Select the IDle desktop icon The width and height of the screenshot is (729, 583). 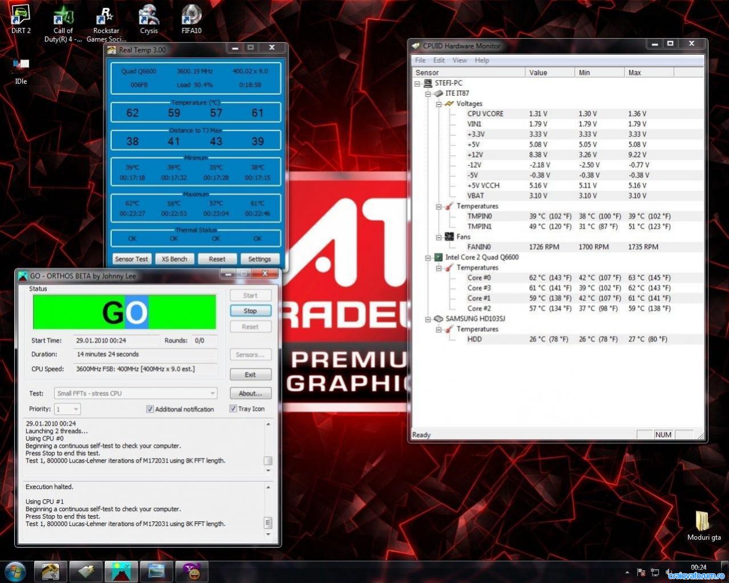21,71
